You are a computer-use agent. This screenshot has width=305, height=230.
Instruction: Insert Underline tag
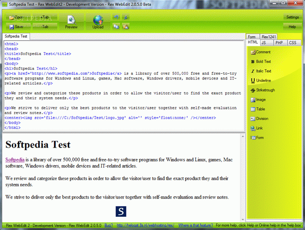261,80
